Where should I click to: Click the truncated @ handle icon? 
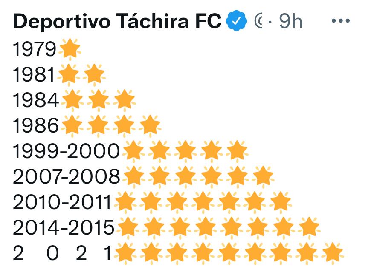coord(258,21)
